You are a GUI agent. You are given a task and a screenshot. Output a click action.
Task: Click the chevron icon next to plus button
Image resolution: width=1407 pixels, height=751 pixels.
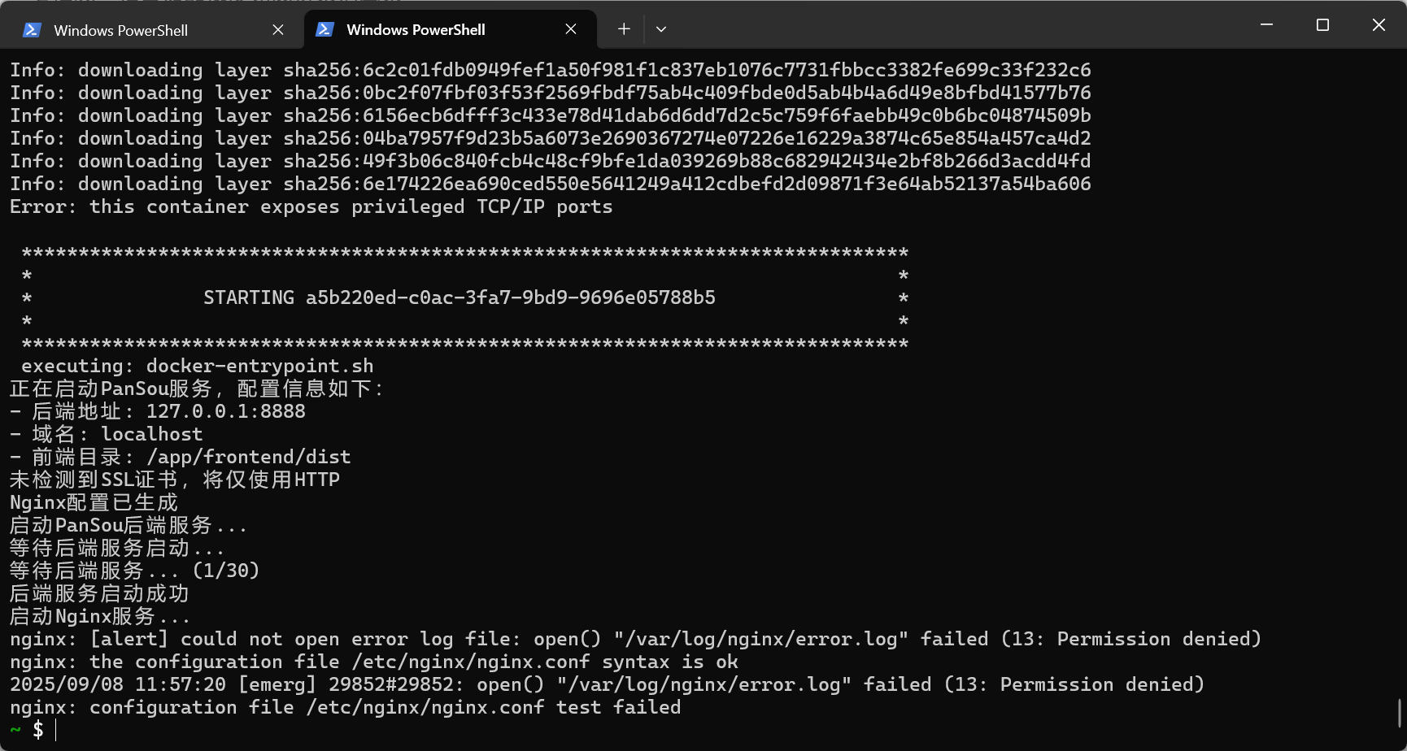click(x=661, y=29)
